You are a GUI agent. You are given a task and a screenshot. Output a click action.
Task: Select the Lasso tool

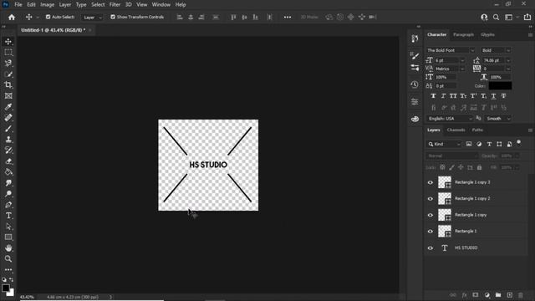coord(8,64)
